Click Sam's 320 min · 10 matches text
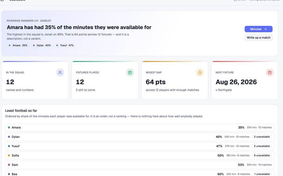283x176 pixels. click(x=259, y=165)
